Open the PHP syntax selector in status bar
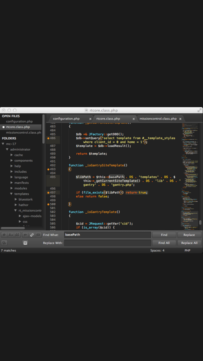 pyautogui.click(x=188, y=250)
